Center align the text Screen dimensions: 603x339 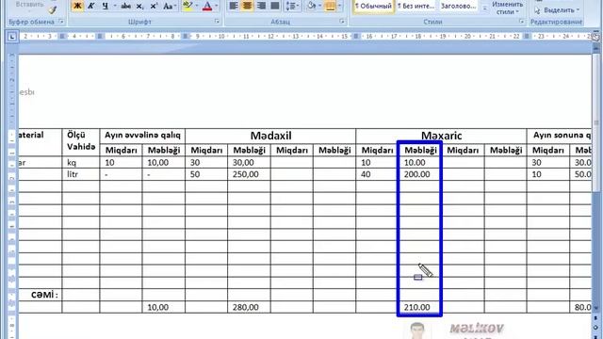click(x=247, y=6)
